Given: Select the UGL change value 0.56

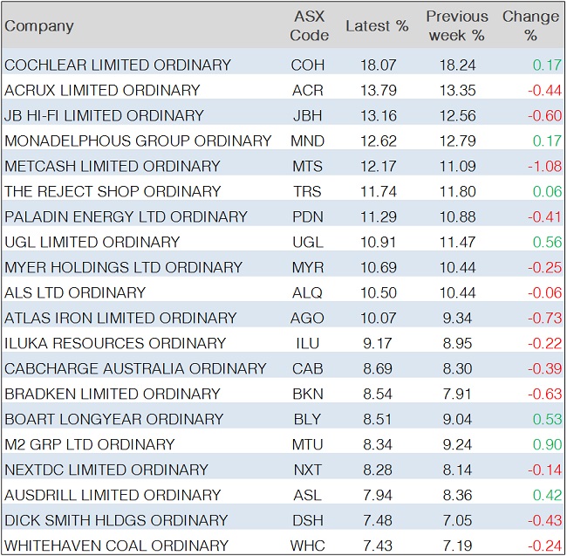Looking at the screenshot, I should coord(544,242).
